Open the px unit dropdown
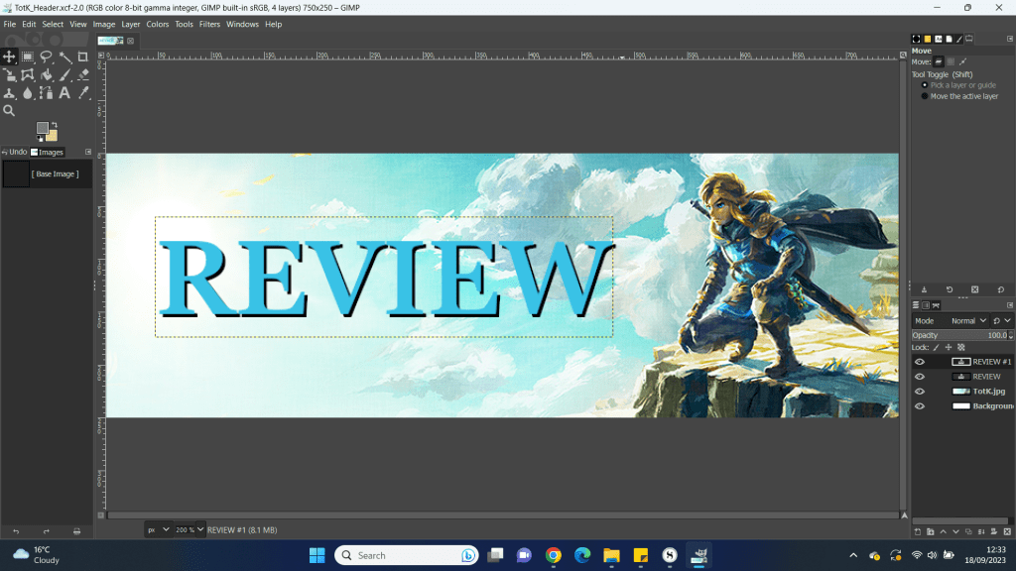Viewport: 1016px width, 571px height. pyautogui.click(x=159, y=529)
